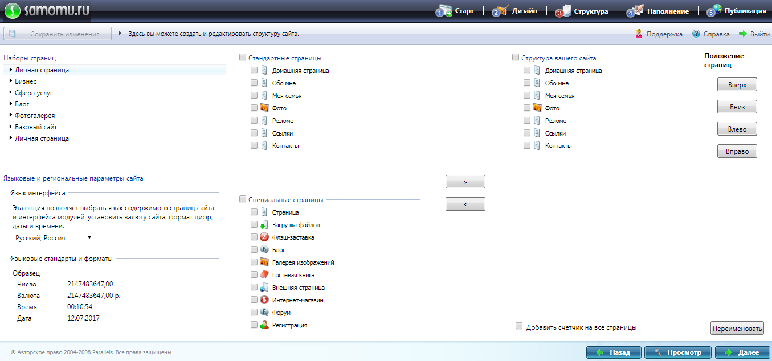Check the Специальные страницы select-all checkbox
This screenshot has height=361, width=772.
[x=243, y=199]
